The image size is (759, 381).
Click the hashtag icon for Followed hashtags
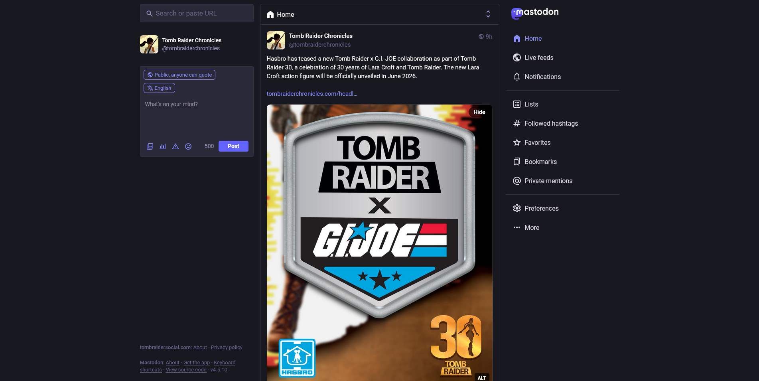(517, 123)
